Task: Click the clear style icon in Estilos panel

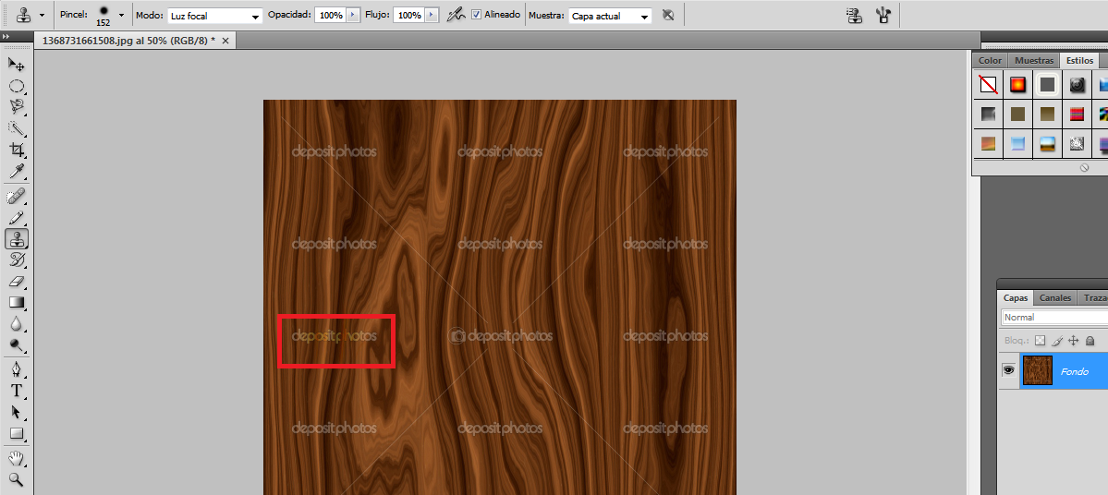Action: pyautogui.click(x=1085, y=167)
